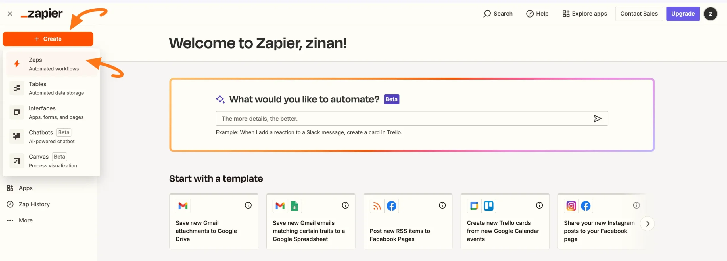Click the Contact Sales button

(x=639, y=14)
